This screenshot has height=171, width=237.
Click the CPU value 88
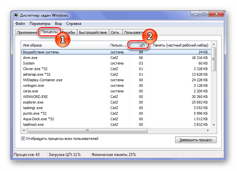tap(141, 52)
